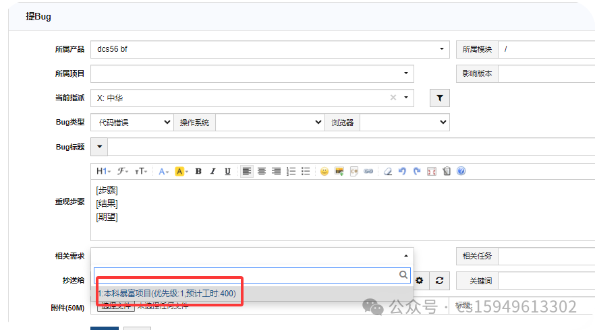
Task: Focus the 相关需求 search box
Action: tap(252, 275)
